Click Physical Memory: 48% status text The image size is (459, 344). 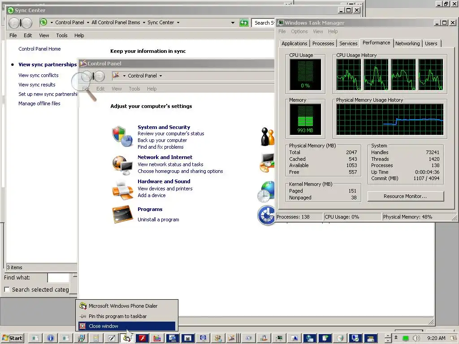click(407, 217)
